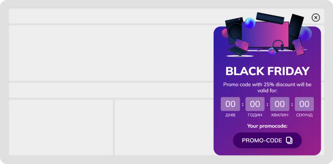Click the bottom-left placeholder block

61,127
